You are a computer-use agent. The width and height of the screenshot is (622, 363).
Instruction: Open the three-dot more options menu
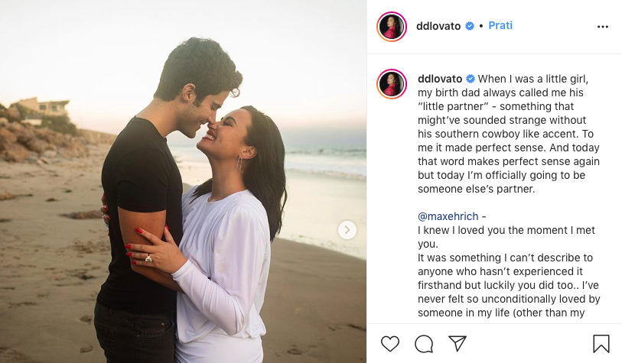pos(603,27)
